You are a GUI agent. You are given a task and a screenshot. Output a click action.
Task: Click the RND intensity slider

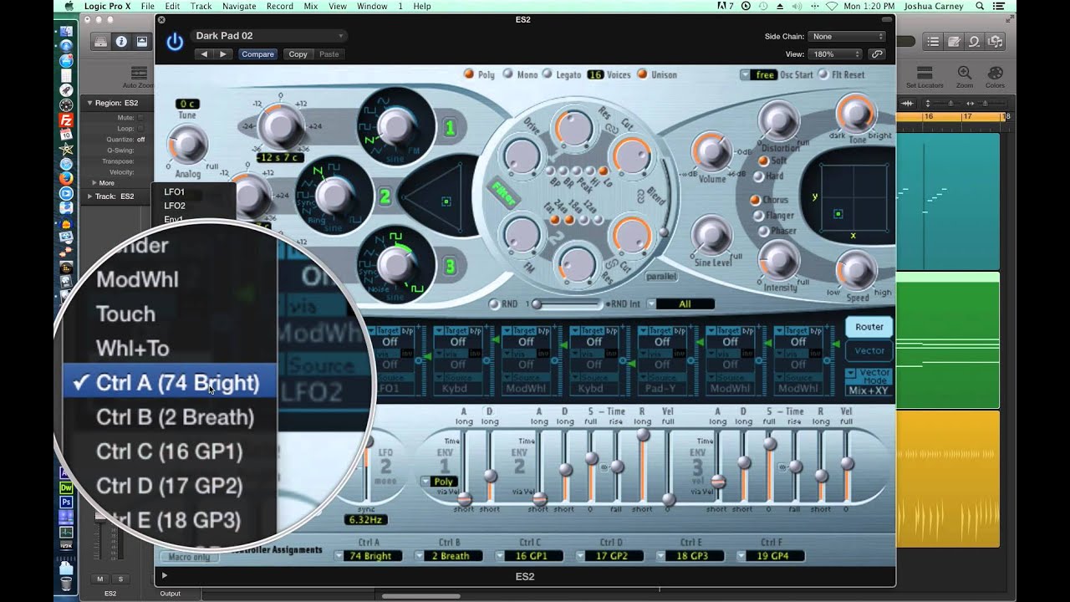(567, 304)
